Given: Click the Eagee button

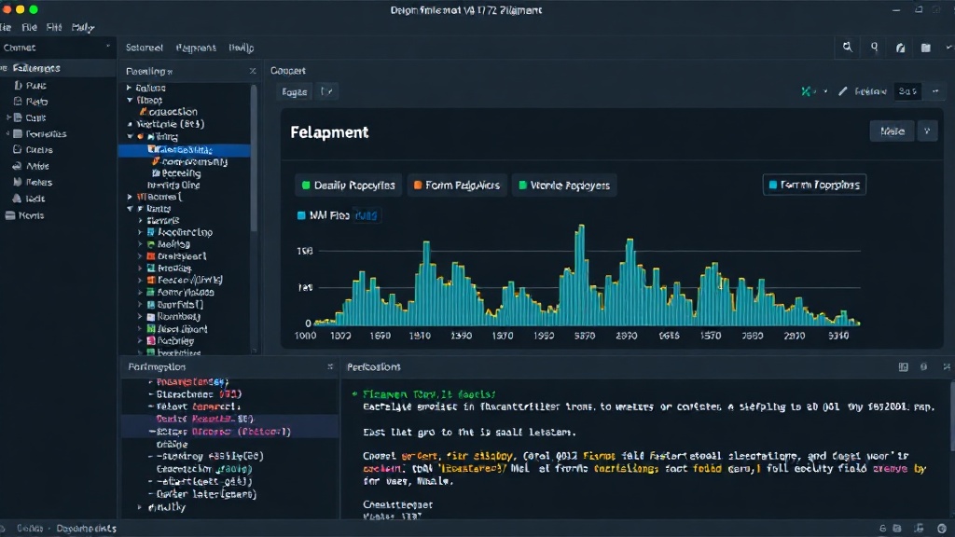Looking at the screenshot, I should [295, 91].
